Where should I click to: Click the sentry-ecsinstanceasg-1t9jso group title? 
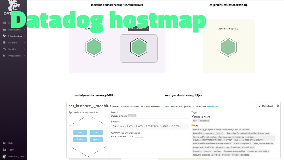184,96
